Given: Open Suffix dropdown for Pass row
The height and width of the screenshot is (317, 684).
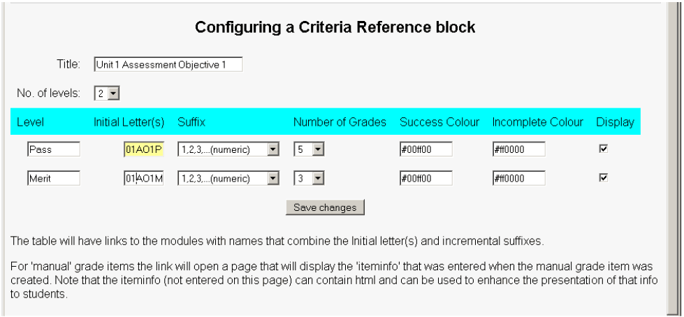Looking at the screenshot, I should point(228,149).
